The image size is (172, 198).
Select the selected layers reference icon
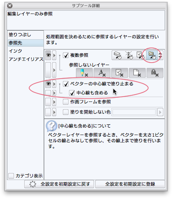click(x=140, y=55)
